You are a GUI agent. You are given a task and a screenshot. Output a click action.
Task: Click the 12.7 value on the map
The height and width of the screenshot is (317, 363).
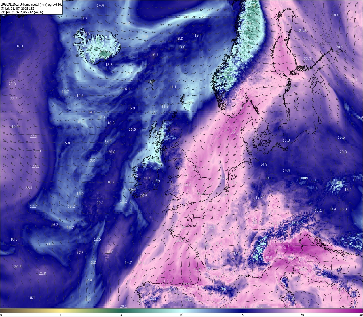33,206
